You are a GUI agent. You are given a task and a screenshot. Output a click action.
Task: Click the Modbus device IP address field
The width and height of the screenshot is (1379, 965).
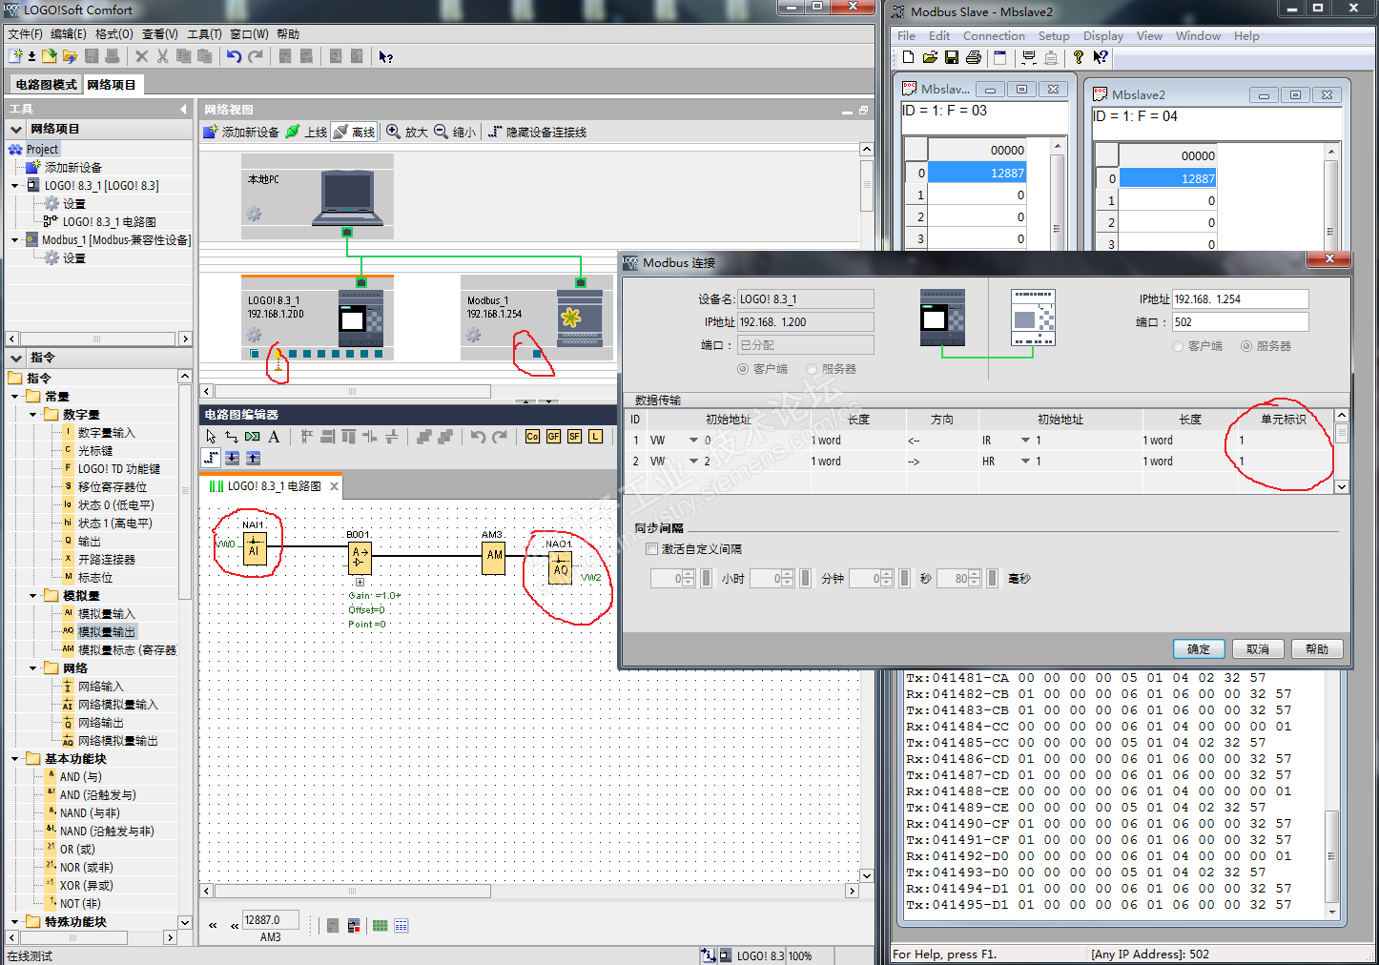click(1241, 299)
